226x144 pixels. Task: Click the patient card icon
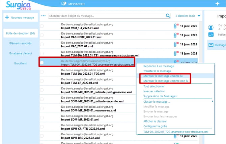[211, 35]
